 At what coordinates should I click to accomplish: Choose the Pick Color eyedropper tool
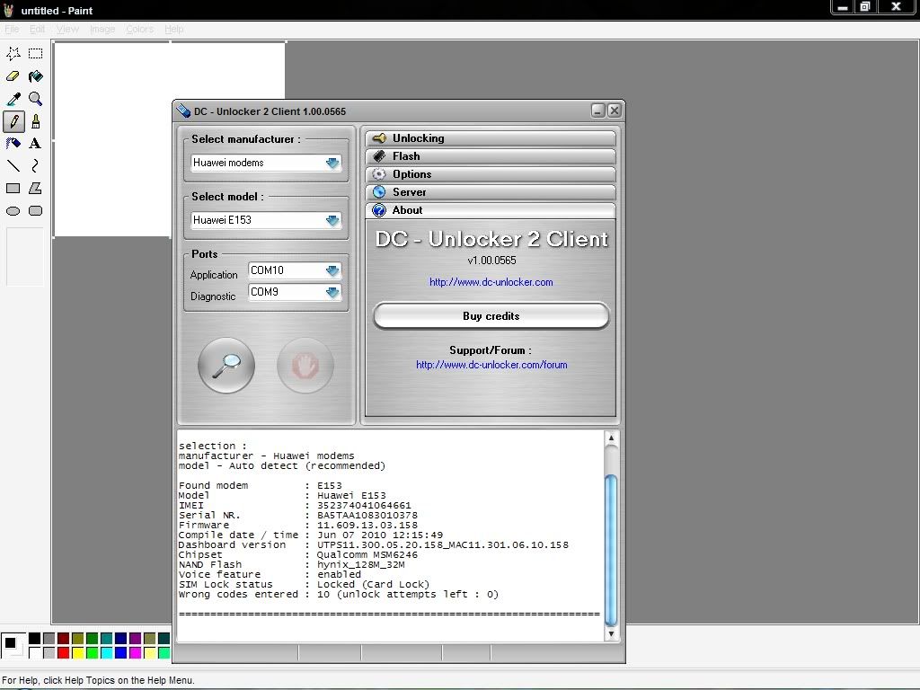(13, 99)
